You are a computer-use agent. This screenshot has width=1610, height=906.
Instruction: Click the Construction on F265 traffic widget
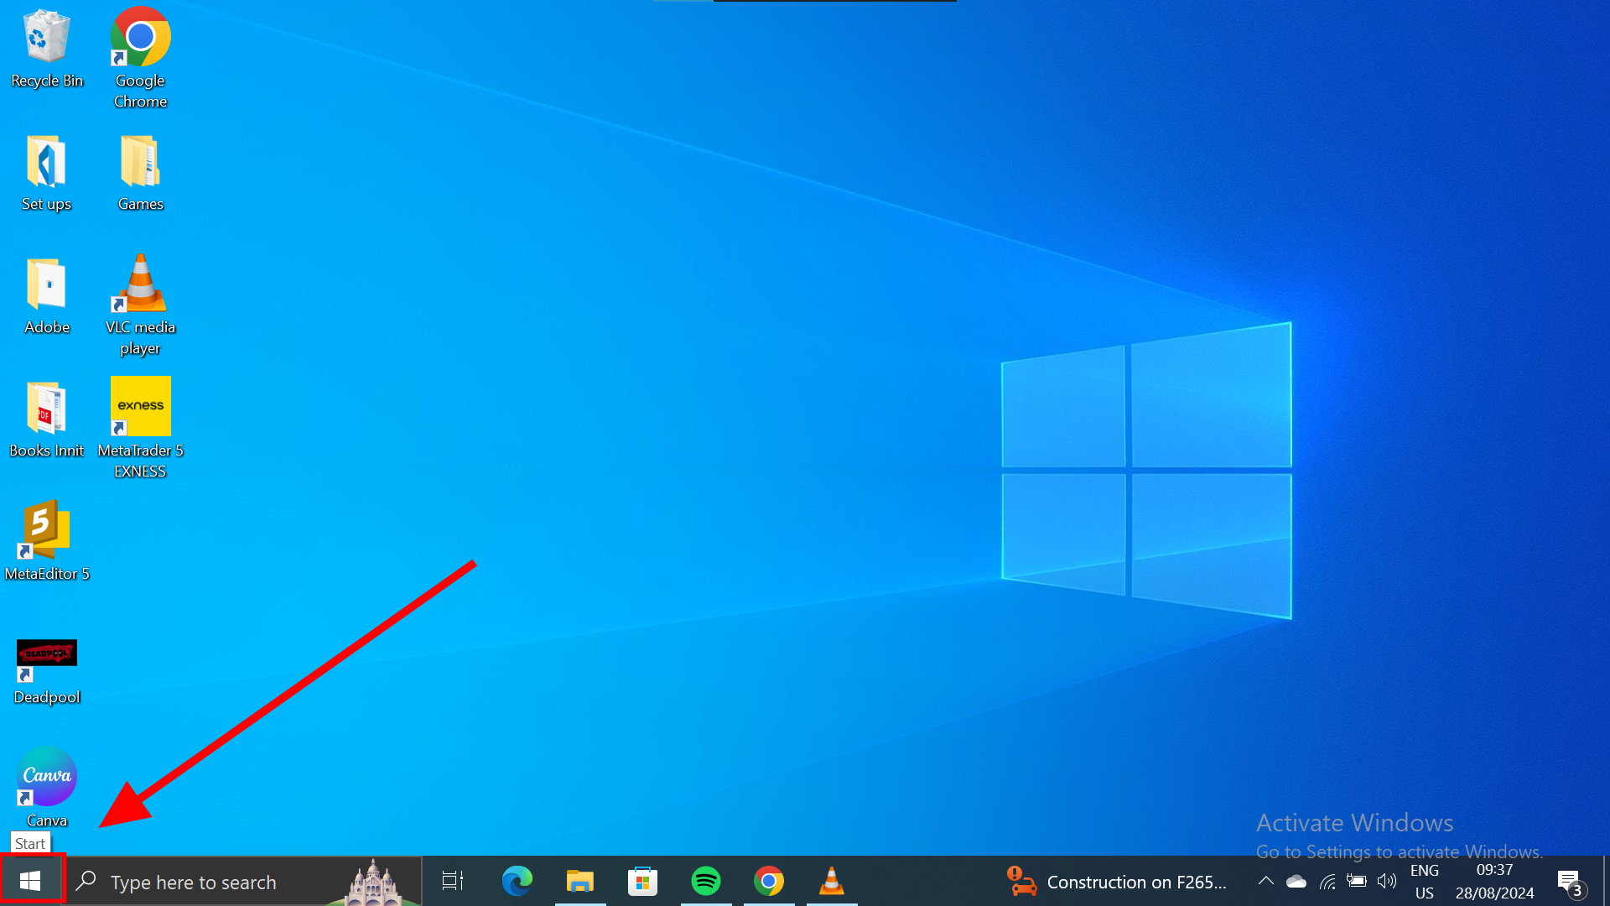point(1117,882)
